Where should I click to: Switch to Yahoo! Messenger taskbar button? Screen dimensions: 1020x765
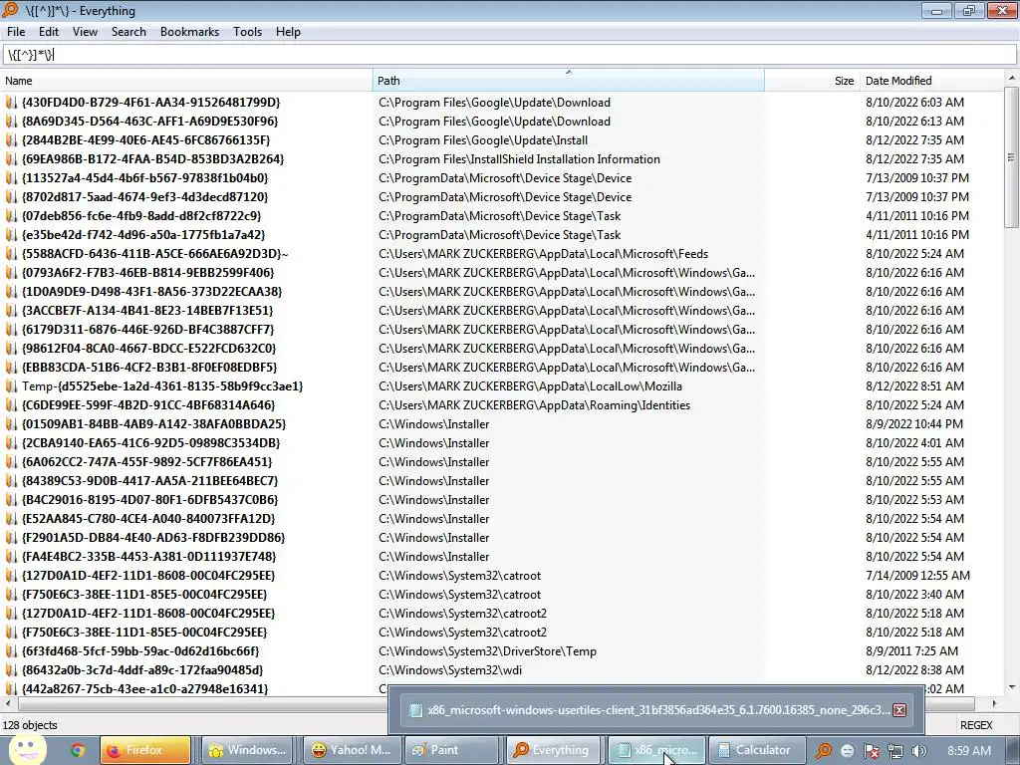(350, 750)
